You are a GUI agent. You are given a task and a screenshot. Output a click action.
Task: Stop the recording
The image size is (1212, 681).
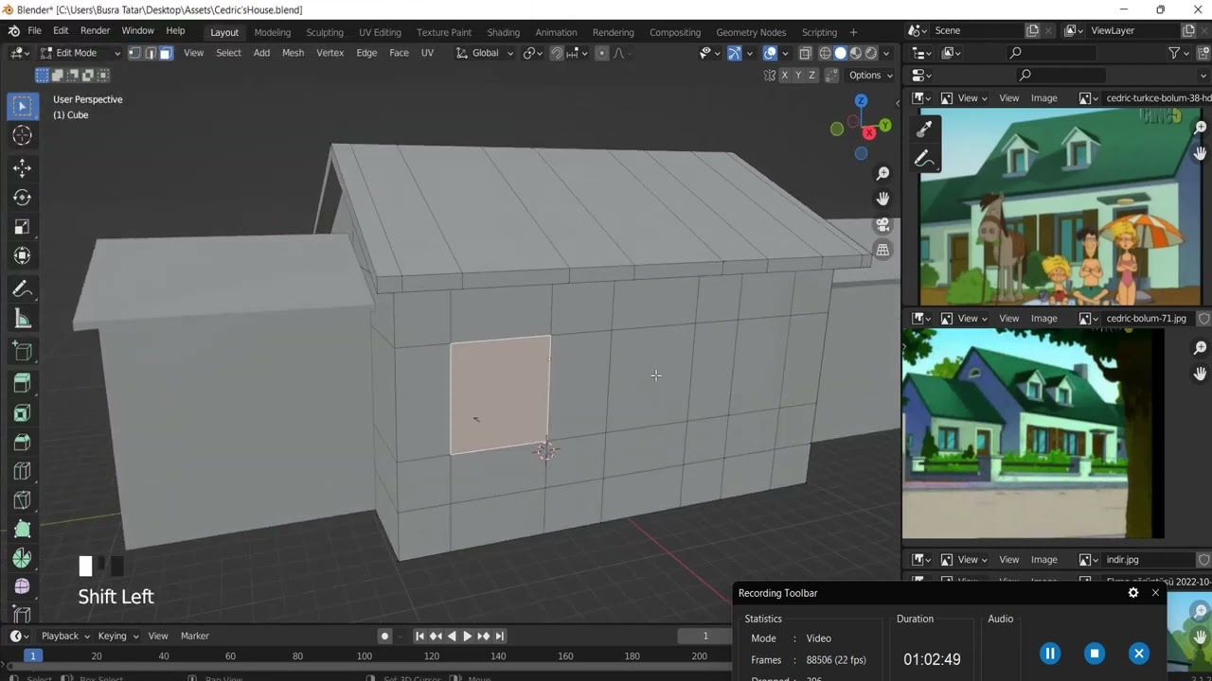point(1095,653)
